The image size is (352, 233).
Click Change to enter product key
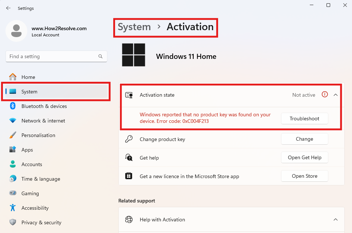pyautogui.click(x=304, y=139)
